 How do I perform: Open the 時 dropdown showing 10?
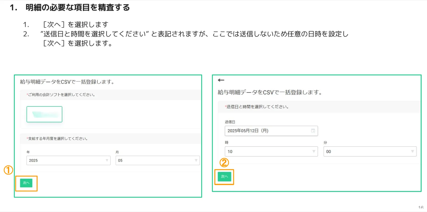point(271,151)
